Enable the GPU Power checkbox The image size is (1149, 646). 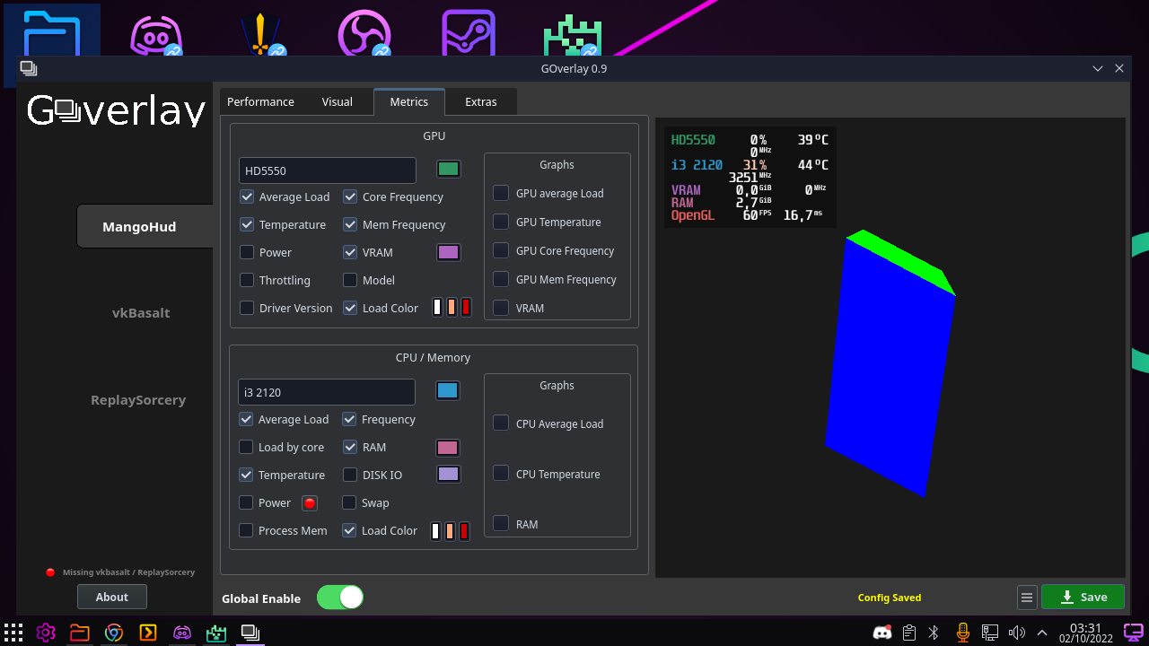247,252
